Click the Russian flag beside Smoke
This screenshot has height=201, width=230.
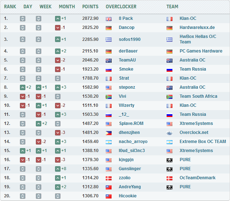point(109,70)
